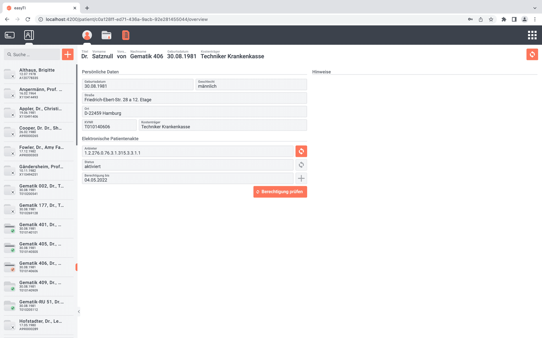The image size is (542, 338).
Task: Click the grey Status refresh icon
Action: (x=301, y=165)
